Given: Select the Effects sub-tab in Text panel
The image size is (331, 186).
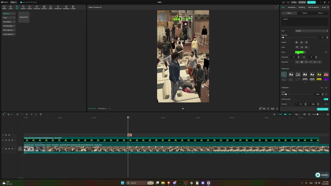Looking at the screenshot, I should point(320,13).
